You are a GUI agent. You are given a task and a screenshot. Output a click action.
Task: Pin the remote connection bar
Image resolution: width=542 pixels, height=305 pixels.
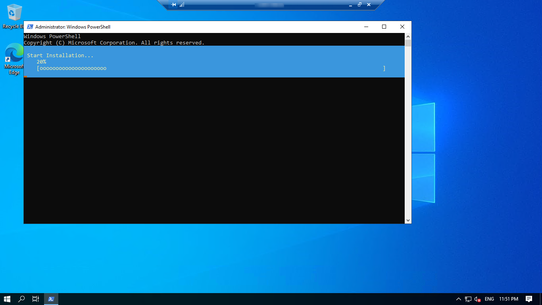pyautogui.click(x=174, y=5)
